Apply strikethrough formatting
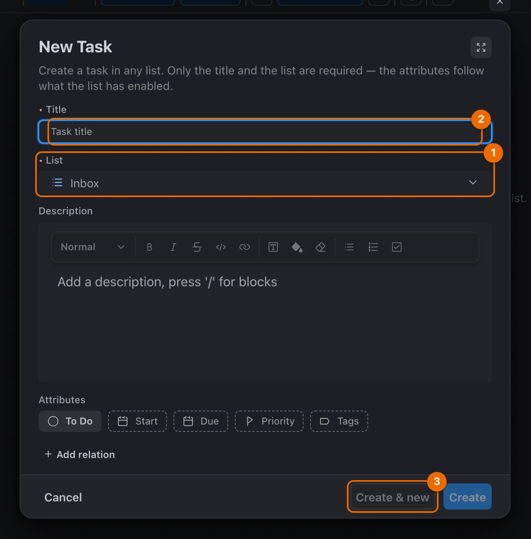 pyautogui.click(x=197, y=247)
